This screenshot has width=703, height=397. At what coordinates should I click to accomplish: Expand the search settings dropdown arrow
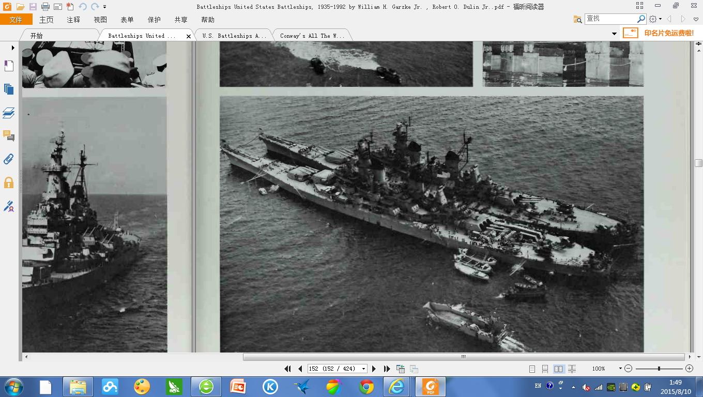point(660,19)
